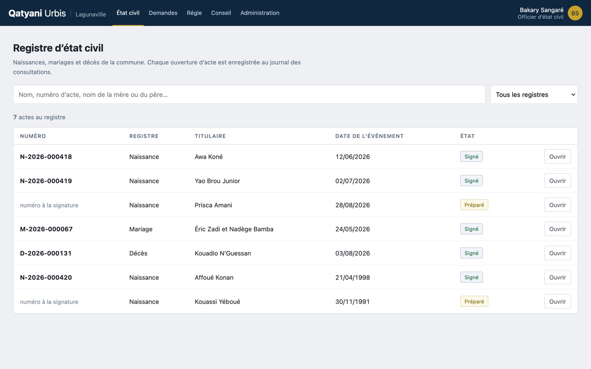The width and height of the screenshot is (591, 369).
Task: Click the titulaire Éric Zadi et Nadège Bamba
Action: (x=234, y=229)
